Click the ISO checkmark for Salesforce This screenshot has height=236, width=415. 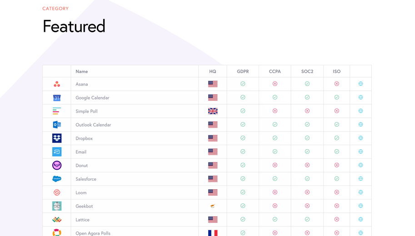tap(337, 179)
